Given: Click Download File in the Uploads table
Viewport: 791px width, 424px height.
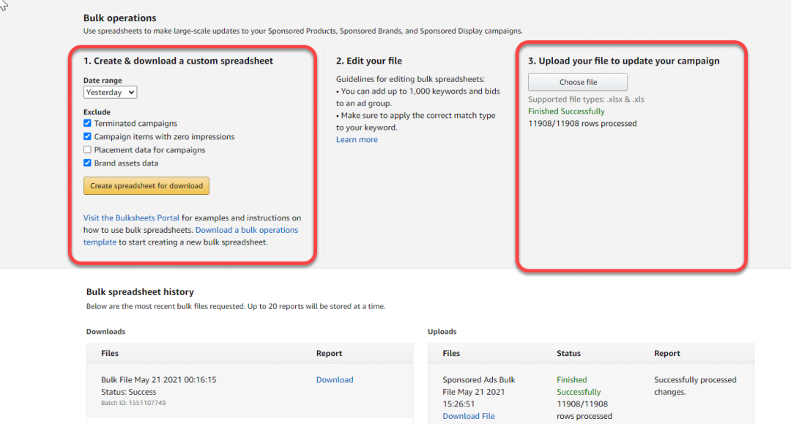Looking at the screenshot, I should point(468,415).
